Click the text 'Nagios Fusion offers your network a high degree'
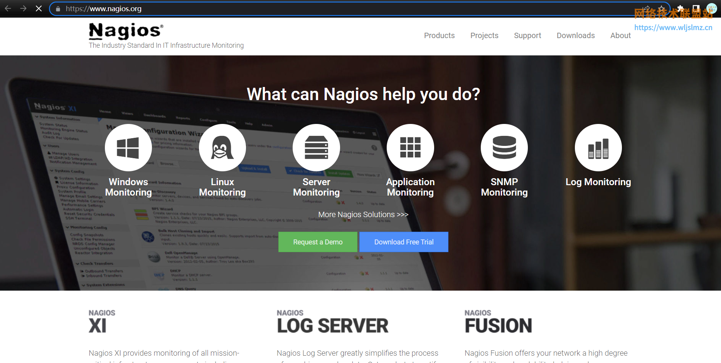 pyautogui.click(x=546, y=353)
